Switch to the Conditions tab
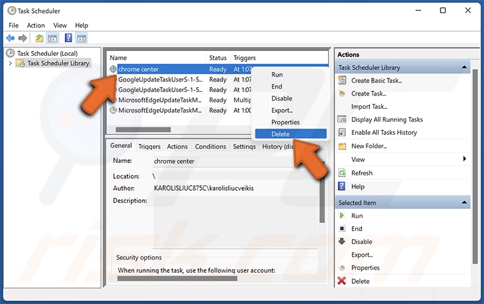Image resolution: width=484 pixels, height=304 pixels. click(x=210, y=146)
